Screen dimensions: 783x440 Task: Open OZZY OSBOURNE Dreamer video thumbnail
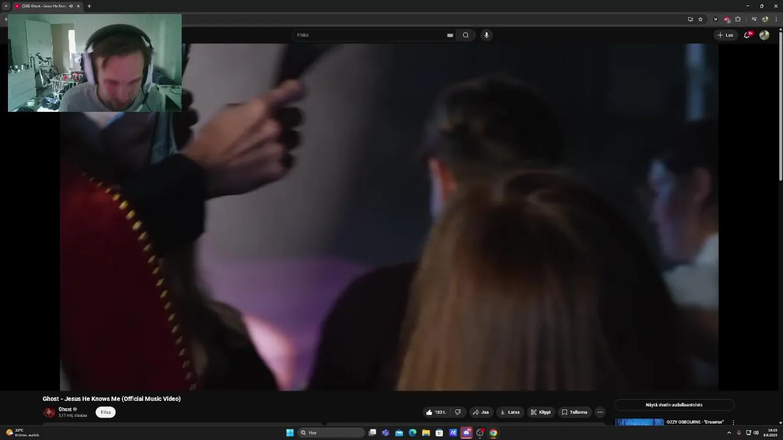(639, 422)
